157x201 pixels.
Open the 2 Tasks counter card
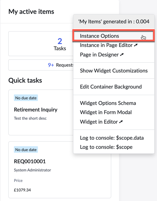pyautogui.click(x=41, y=44)
